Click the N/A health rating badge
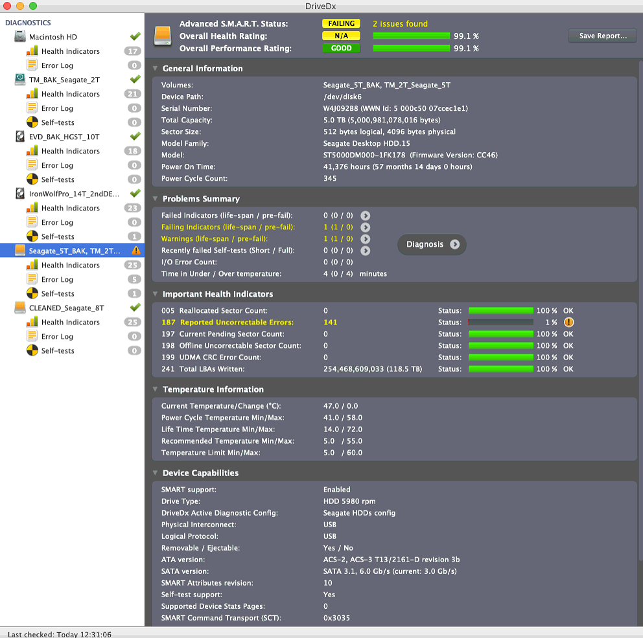 click(341, 36)
